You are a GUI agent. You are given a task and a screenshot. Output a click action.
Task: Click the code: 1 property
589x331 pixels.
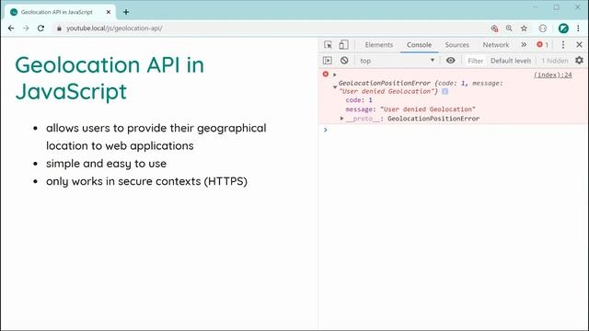[359, 100]
